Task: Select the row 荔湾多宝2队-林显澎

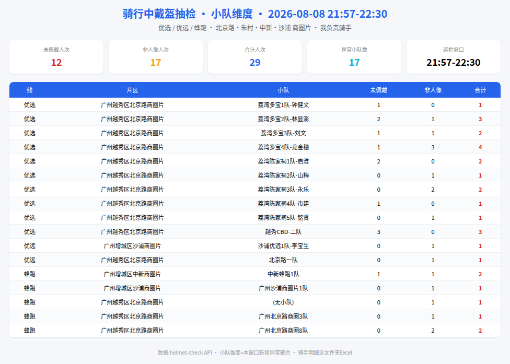Action: click(255, 119)
